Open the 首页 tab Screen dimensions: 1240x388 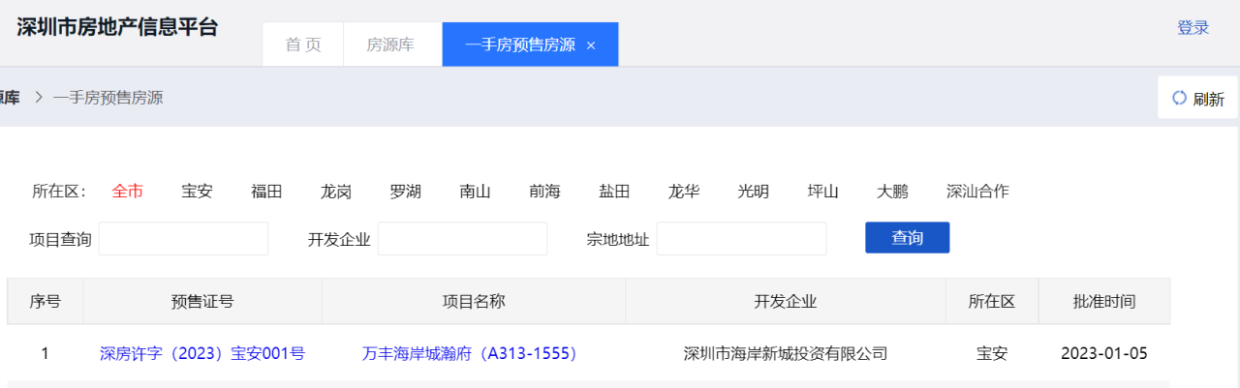tap(303, 45)
